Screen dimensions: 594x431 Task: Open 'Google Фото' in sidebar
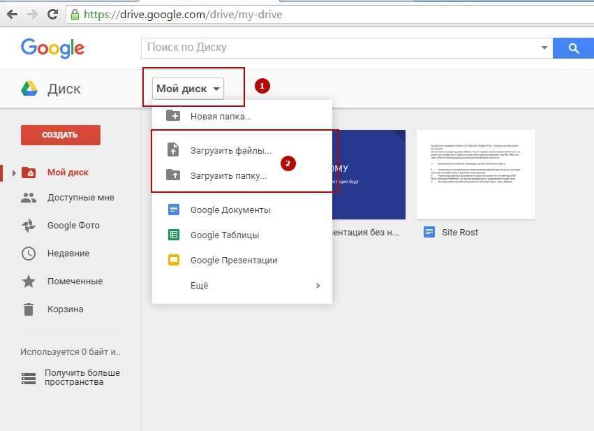click(x=73, y=226)
